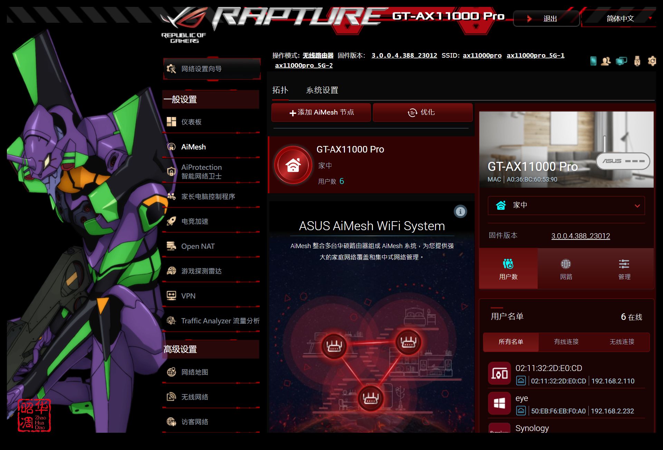Show the 所有名单 client list
Screen dimensions: 663x450
tap(511, 342)
